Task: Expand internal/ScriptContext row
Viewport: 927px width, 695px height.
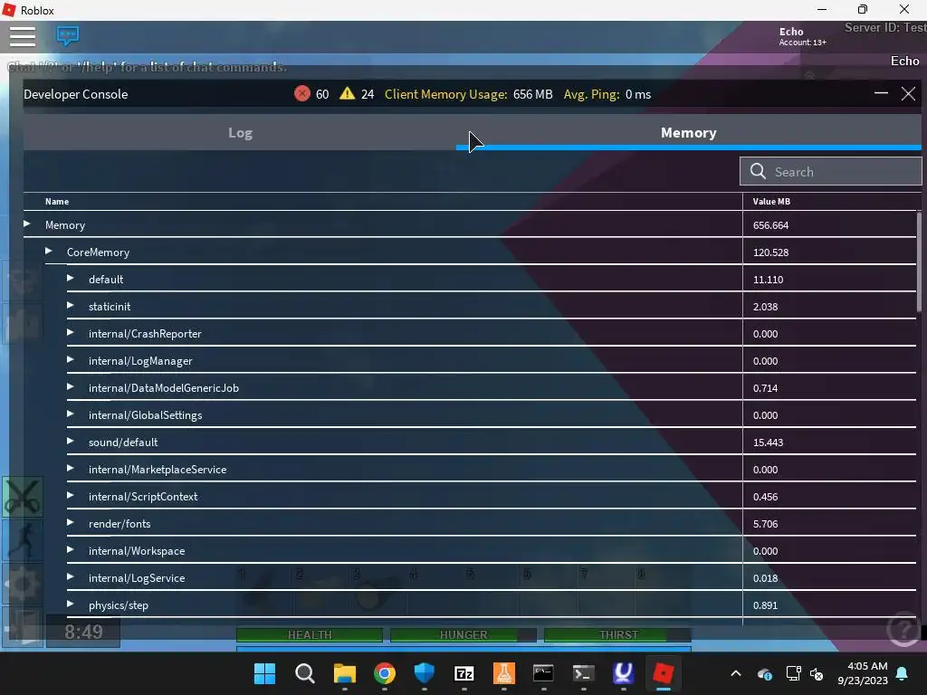Action: point(71,496)
